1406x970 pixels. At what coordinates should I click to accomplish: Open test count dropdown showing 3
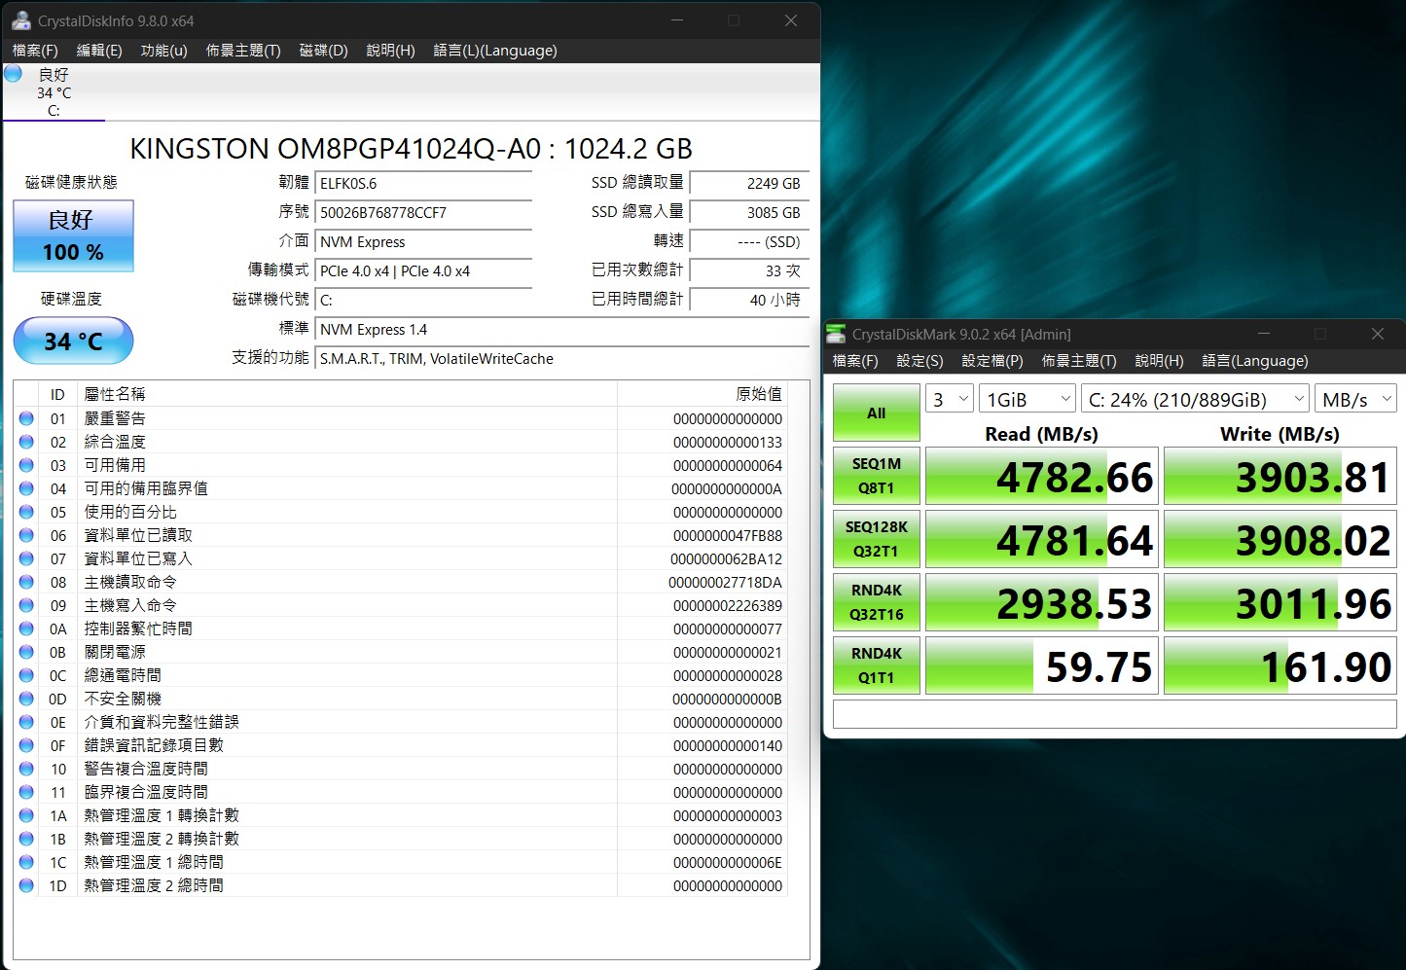(950, 399)
